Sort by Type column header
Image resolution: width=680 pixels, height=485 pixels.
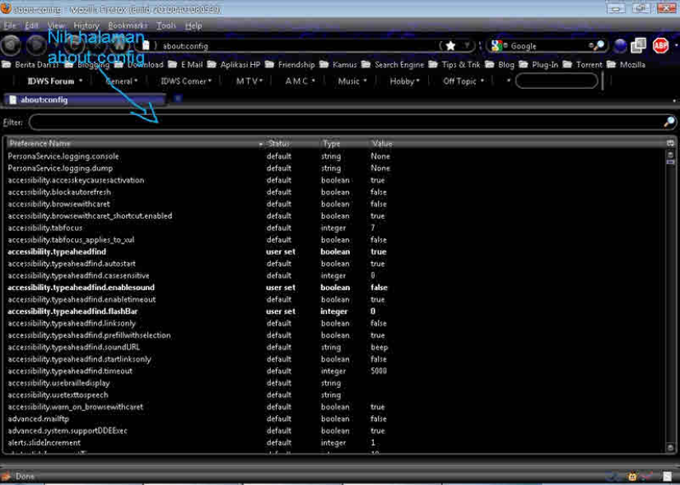tap(343, 143)
